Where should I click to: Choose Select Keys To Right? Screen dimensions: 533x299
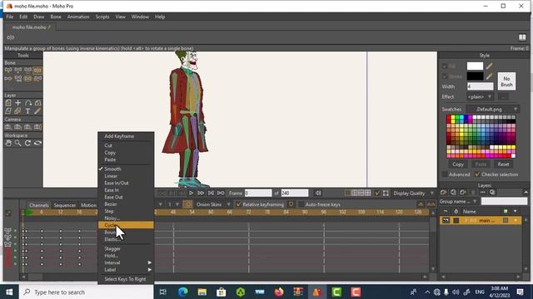click(126, 279)
